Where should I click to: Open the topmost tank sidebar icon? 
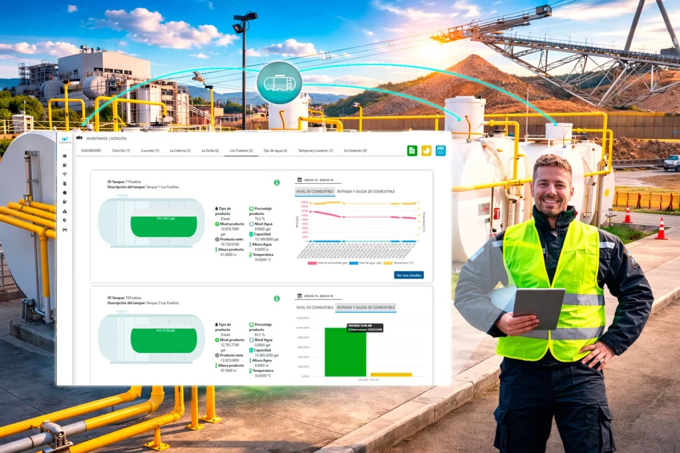coord(64,155)
